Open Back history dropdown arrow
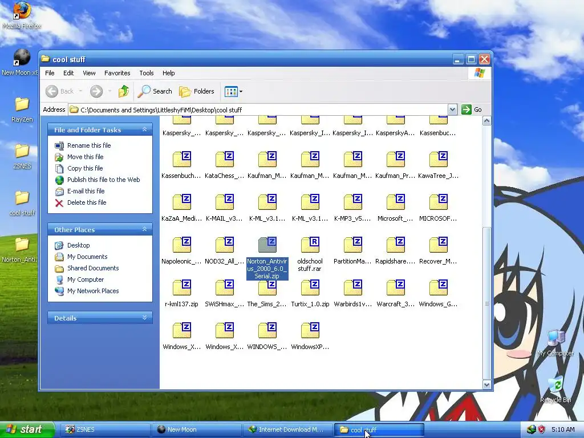584x438 pixels. click(80, 91)
